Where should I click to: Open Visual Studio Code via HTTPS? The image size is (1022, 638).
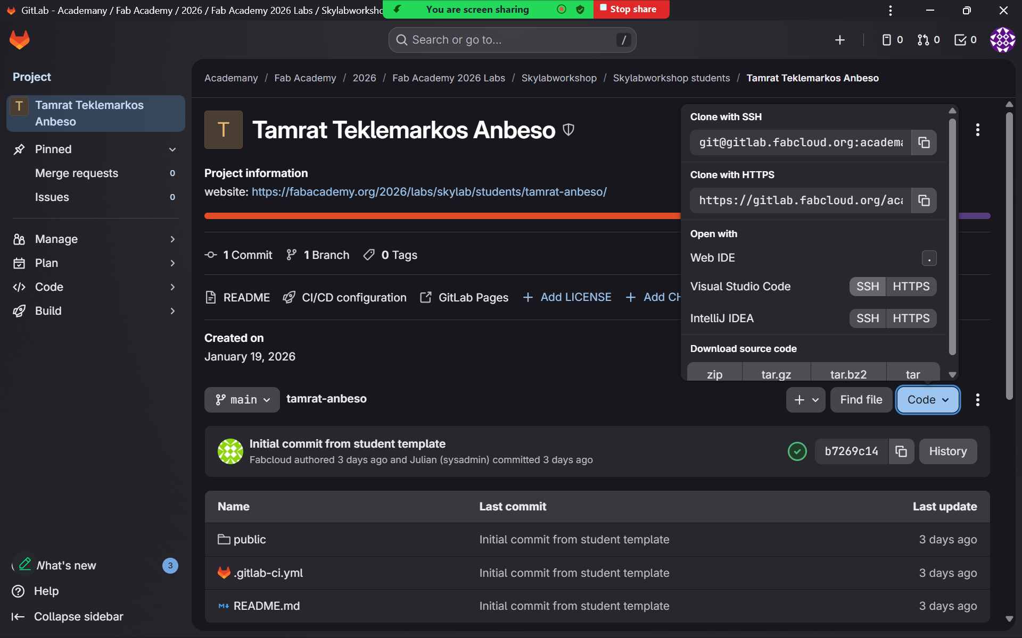(911, 287)
